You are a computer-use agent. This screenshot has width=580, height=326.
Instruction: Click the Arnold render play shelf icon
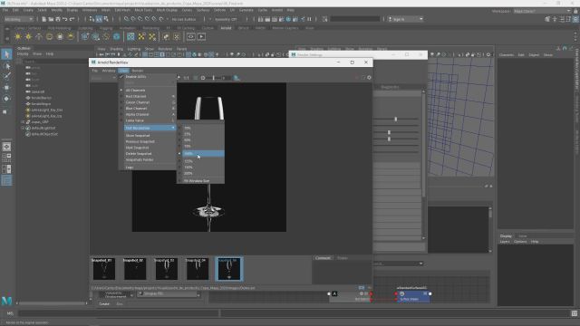201,36
